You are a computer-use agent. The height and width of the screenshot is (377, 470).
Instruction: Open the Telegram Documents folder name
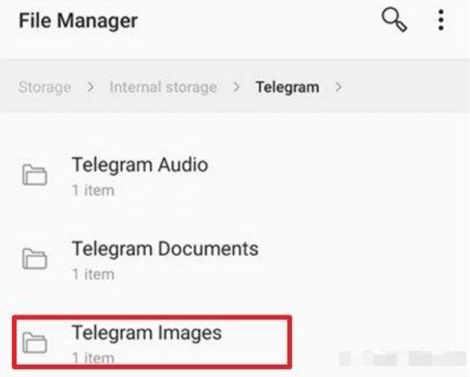click(x=165, y=249)
